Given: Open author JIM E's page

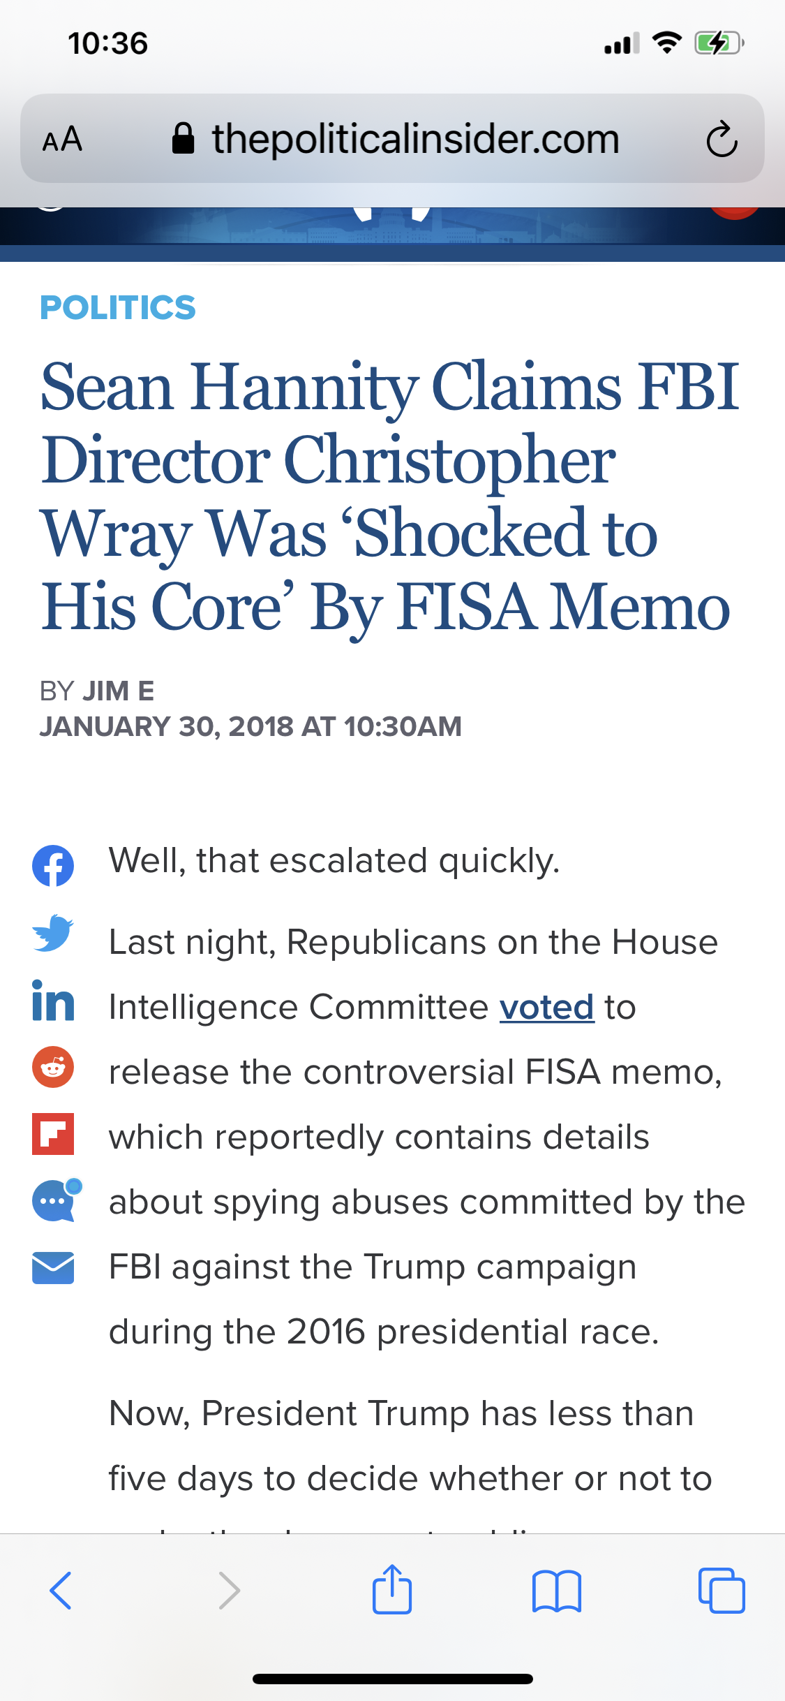Looking at the screenshot, I should tap(118, 691).
